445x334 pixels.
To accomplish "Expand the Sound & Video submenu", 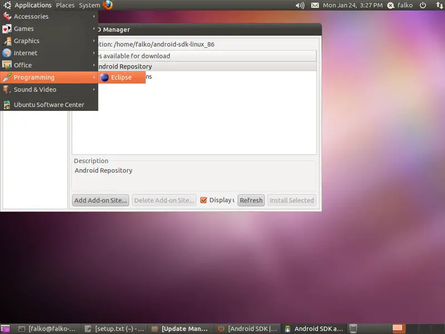I will click(49, 90).
